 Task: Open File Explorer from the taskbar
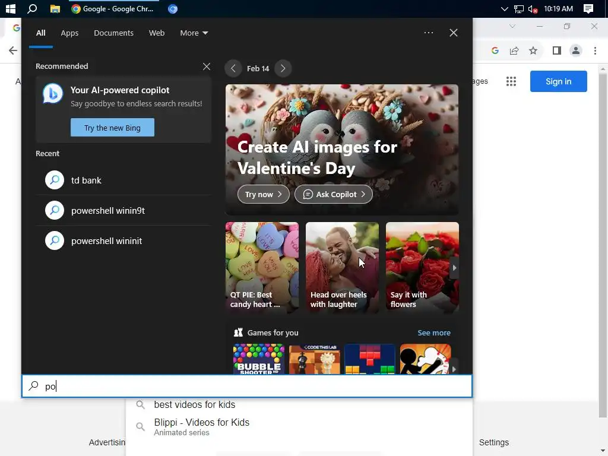pos(55,8)
